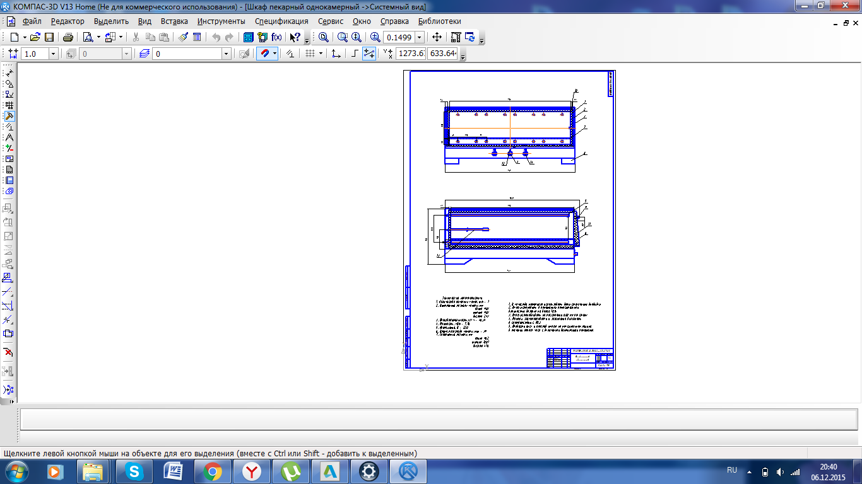Open view scale 1.0 dropdown
Image resolution: width=862 pixels, height=484 pixels.
click(x=53, y=54)
